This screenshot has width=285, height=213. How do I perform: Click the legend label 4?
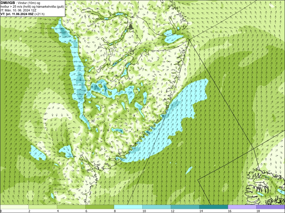tap(58, 211)
